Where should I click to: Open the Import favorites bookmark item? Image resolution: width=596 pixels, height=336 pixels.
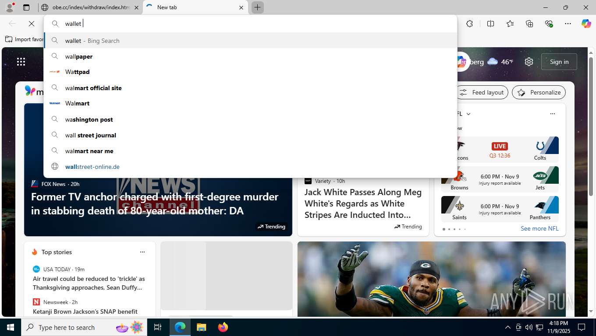pos(25,39)
